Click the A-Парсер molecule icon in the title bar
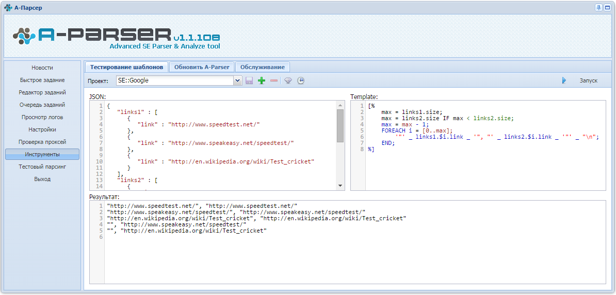Viewport: 616px width, 295px height. point(8,7)
